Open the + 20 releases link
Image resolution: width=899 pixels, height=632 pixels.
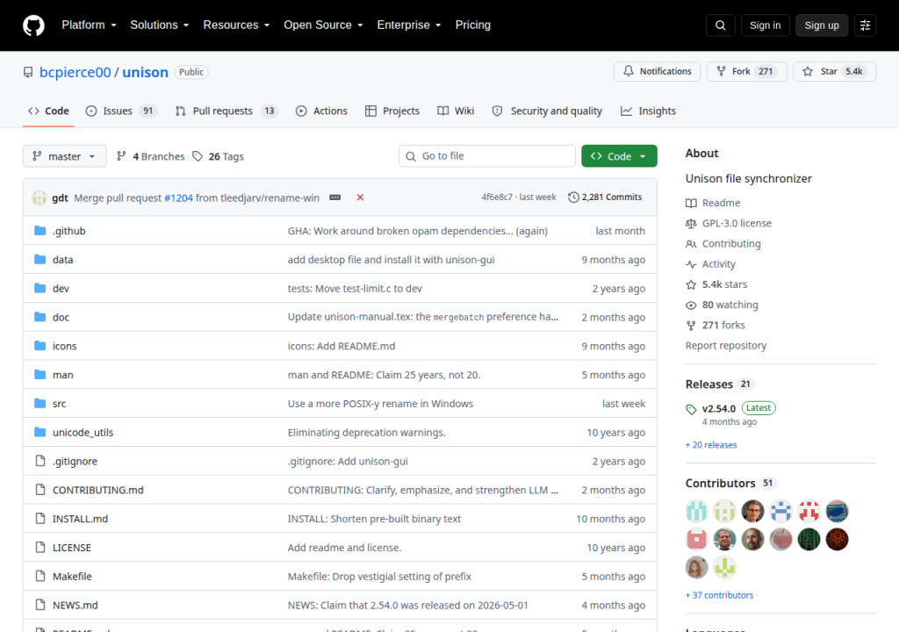pos(711,445)
